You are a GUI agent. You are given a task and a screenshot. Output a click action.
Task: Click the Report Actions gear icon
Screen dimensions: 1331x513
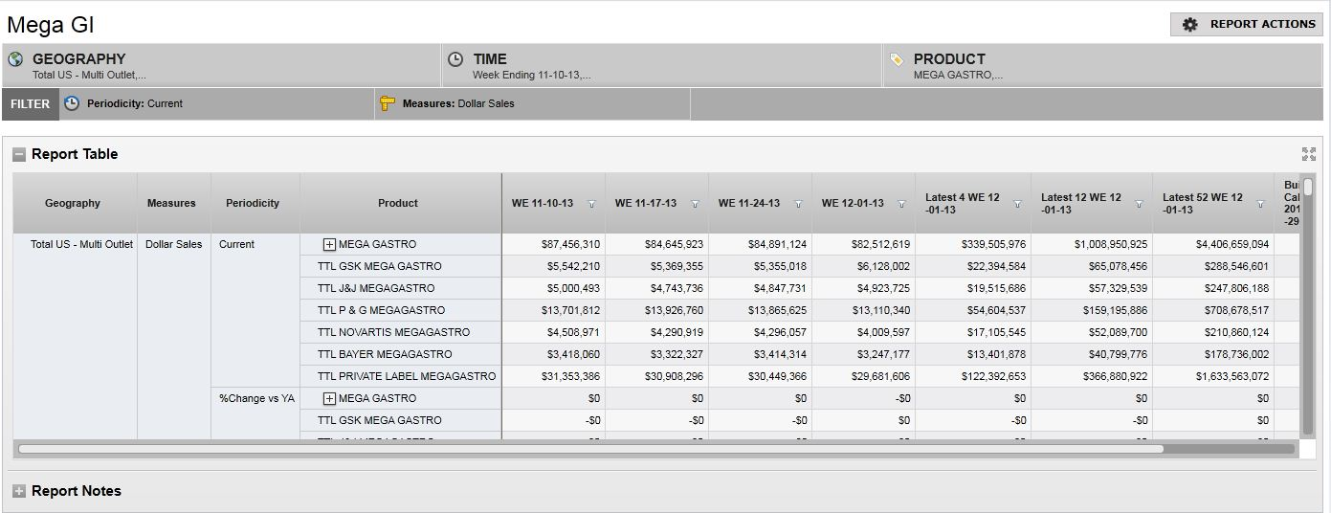pyautogui.click(x=1190, y=25)
